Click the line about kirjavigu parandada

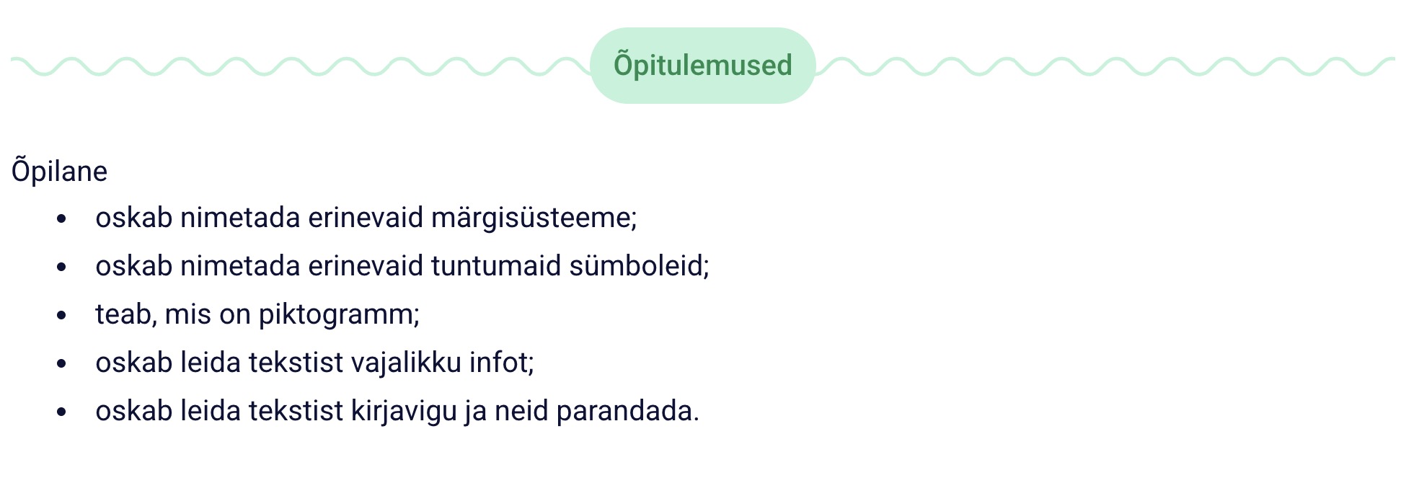coord(397,411)
